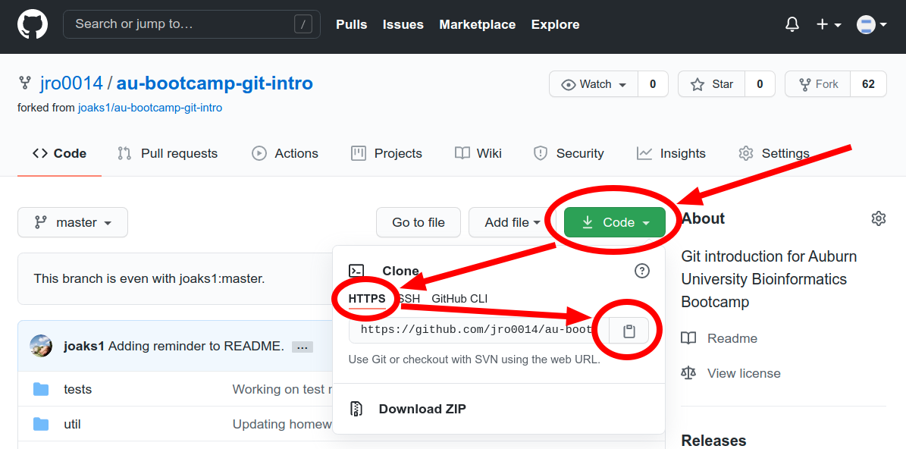Open the jro0014 owner link

point(72,83)
